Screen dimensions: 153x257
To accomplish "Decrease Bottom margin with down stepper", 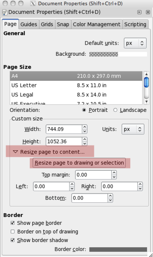I will (110, 200).
